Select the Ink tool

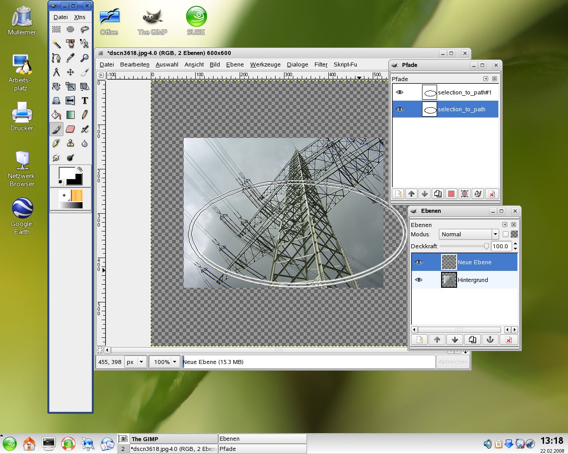coord(56,143)
